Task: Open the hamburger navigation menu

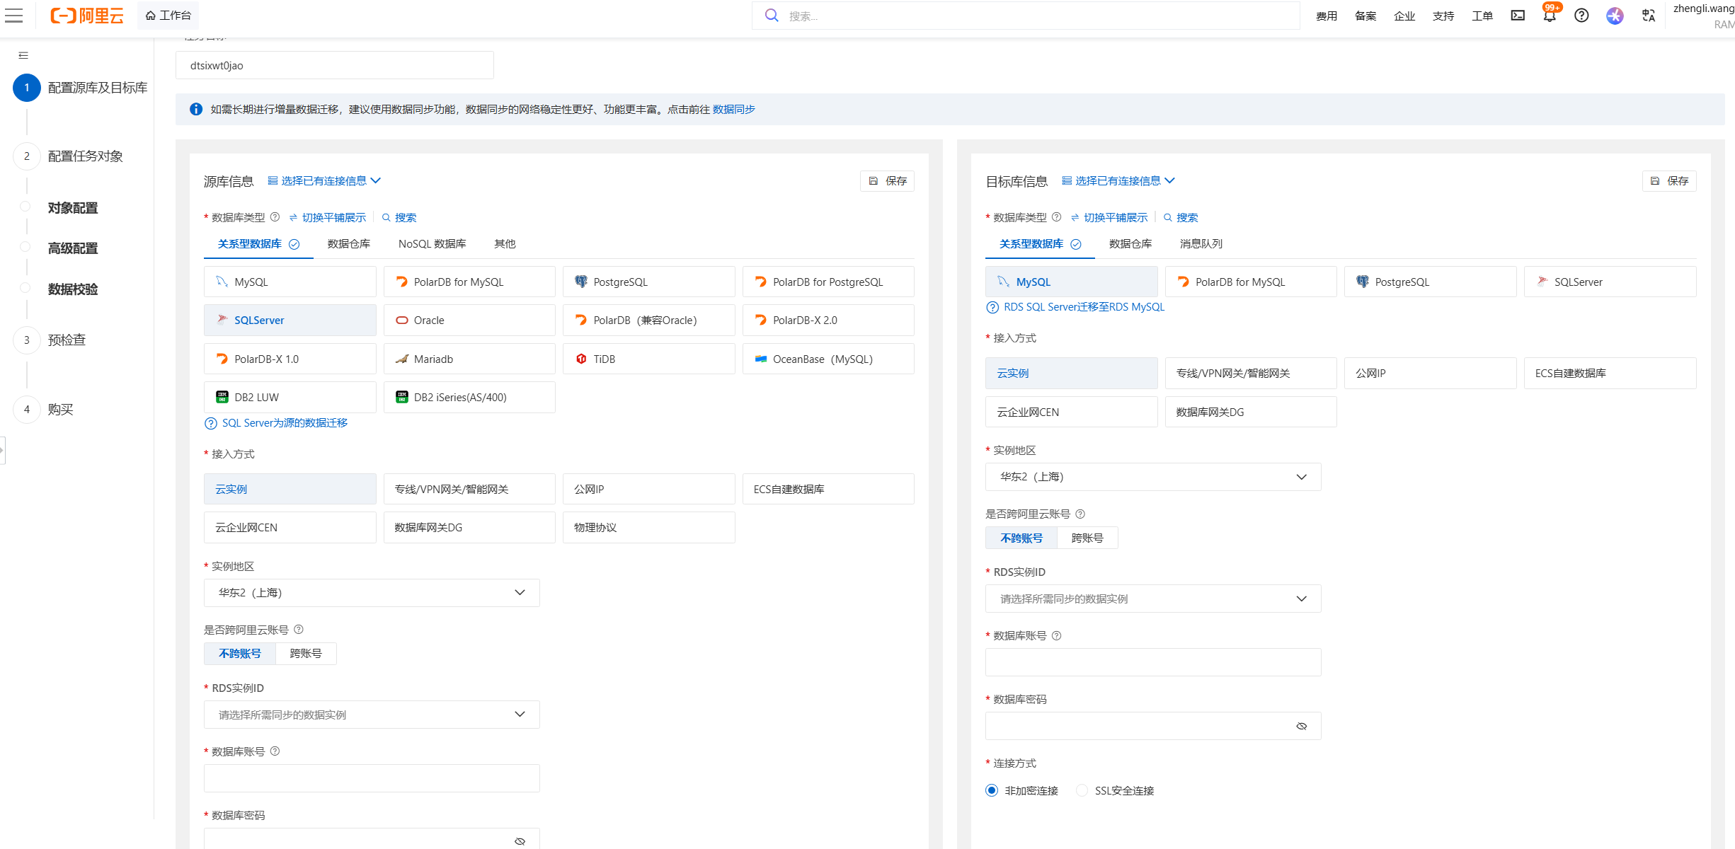Action: [x=14, y=16]
